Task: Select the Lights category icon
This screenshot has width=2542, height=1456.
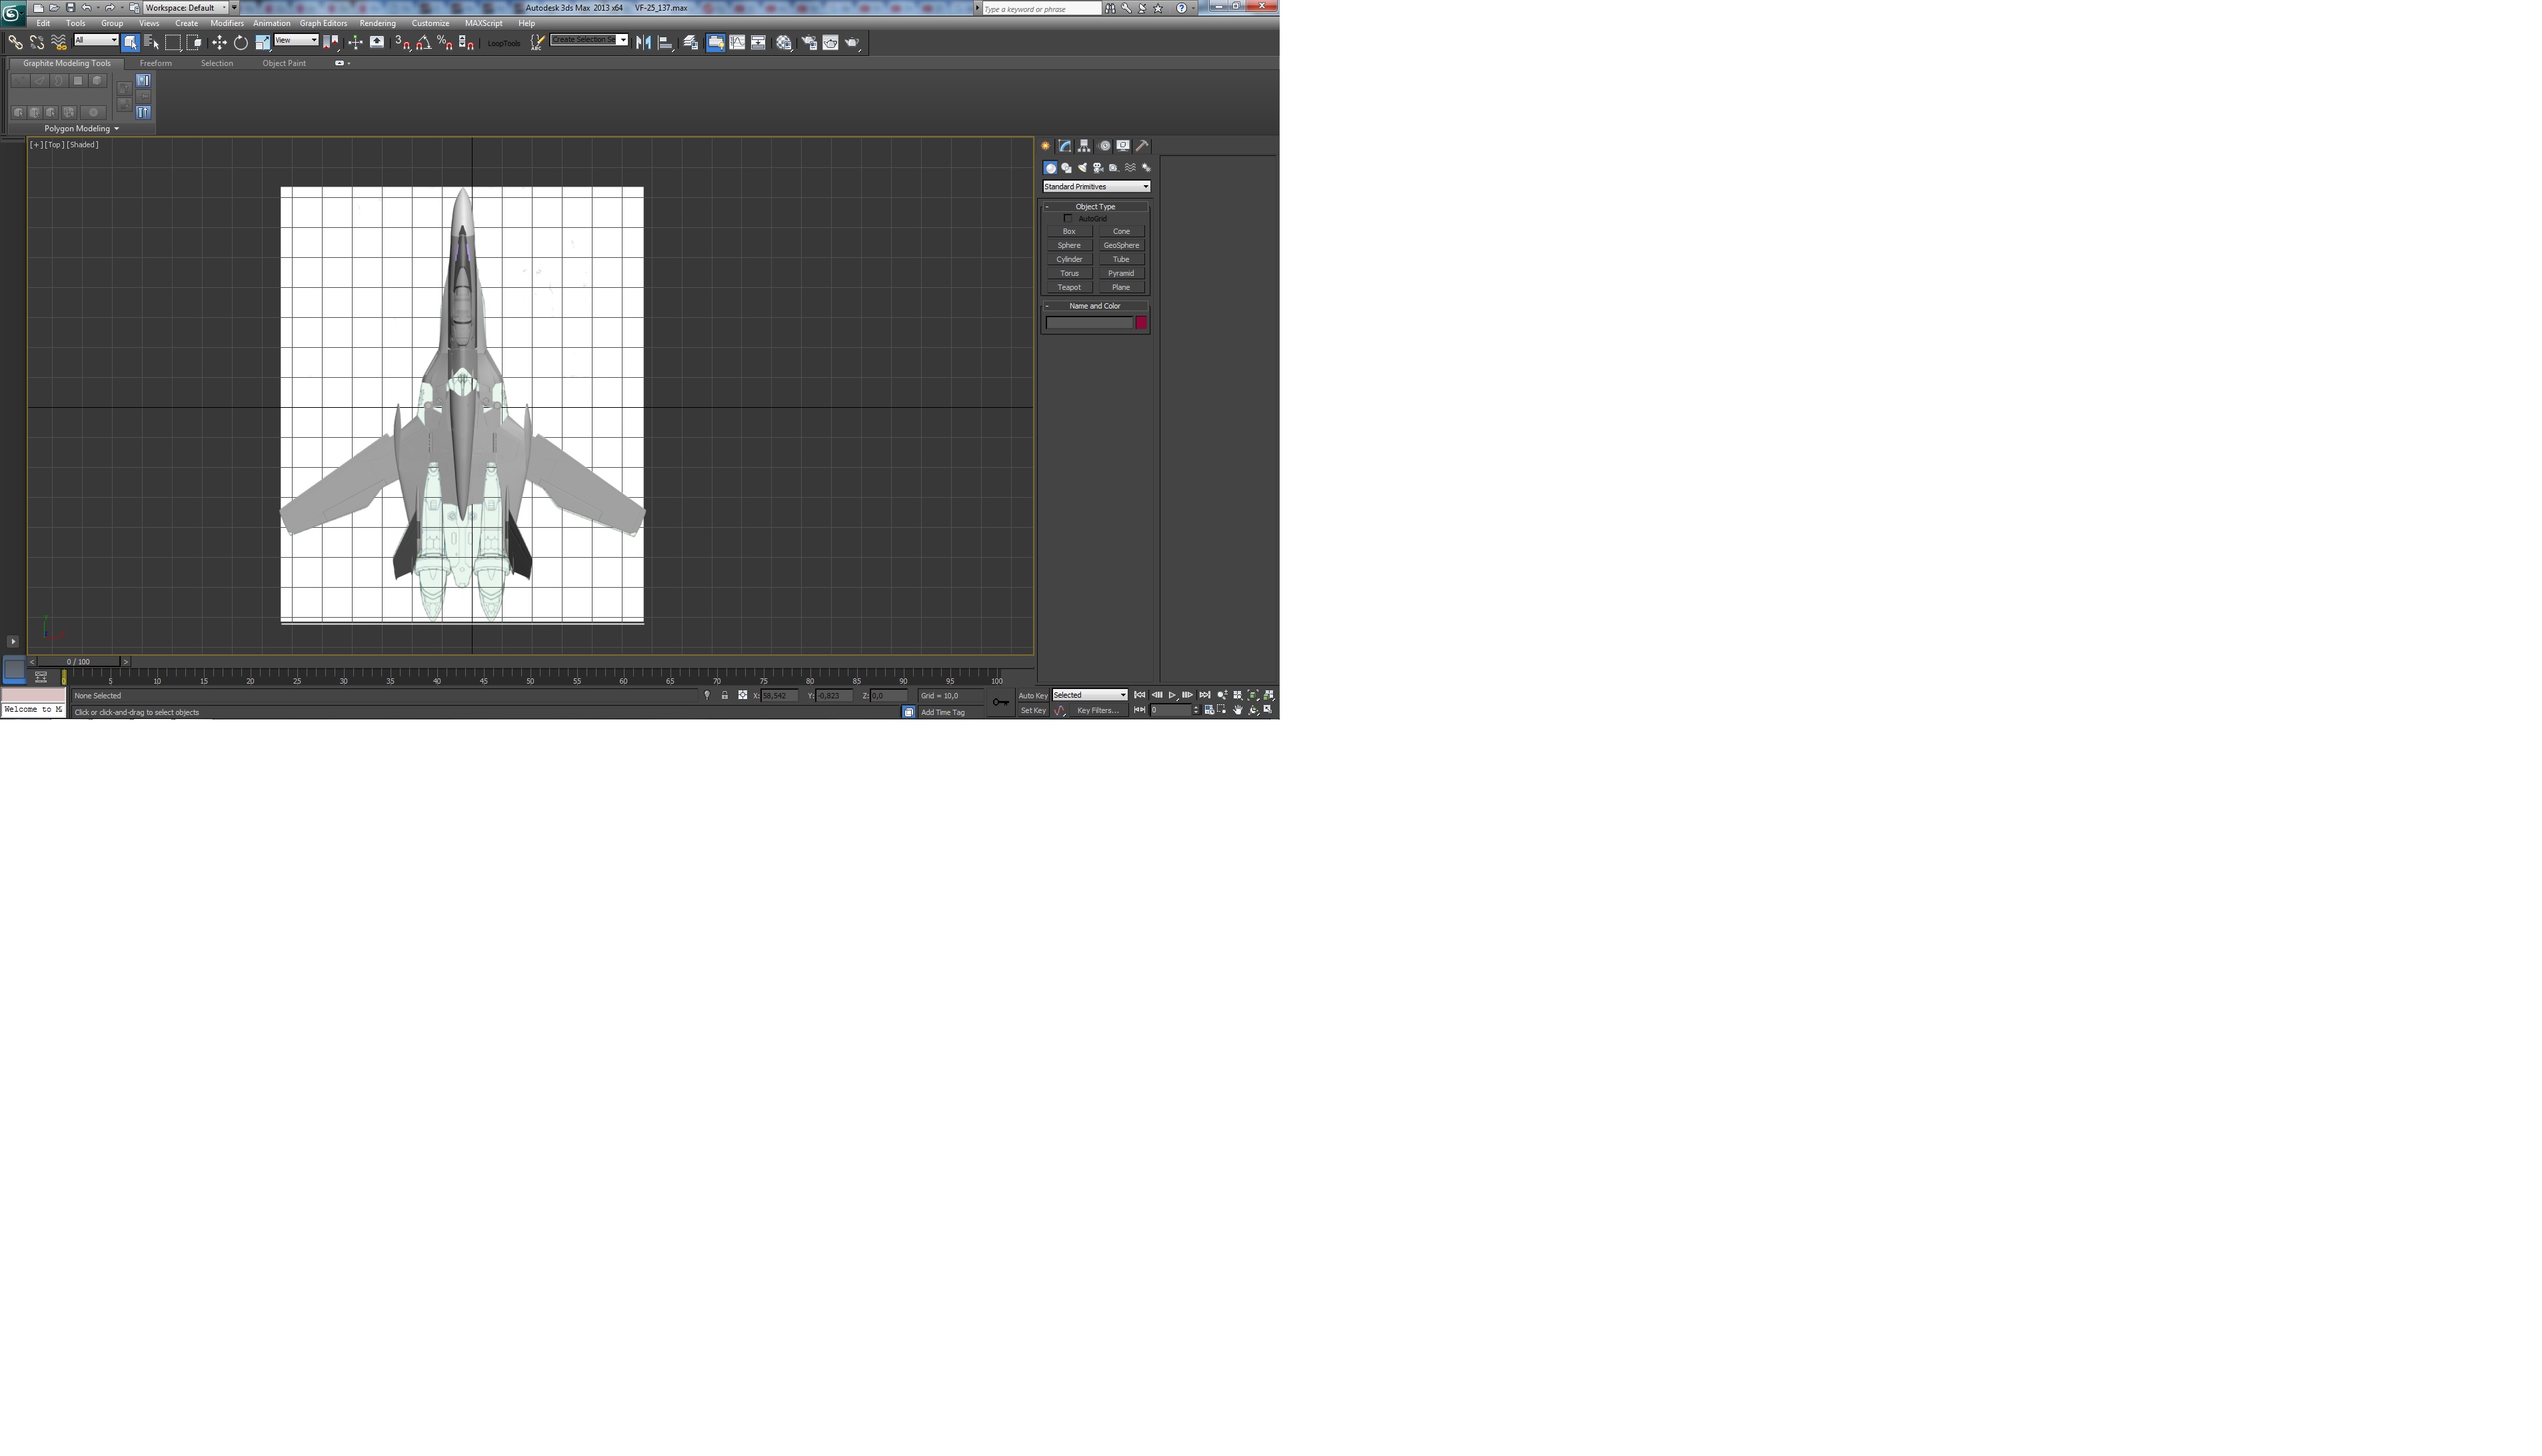Action: (x=1082, y=168)
